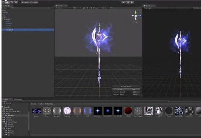The height and width of the screenshot is (138, 201).
Task: Start Play mode with the Play button
Action: point(123,2)
